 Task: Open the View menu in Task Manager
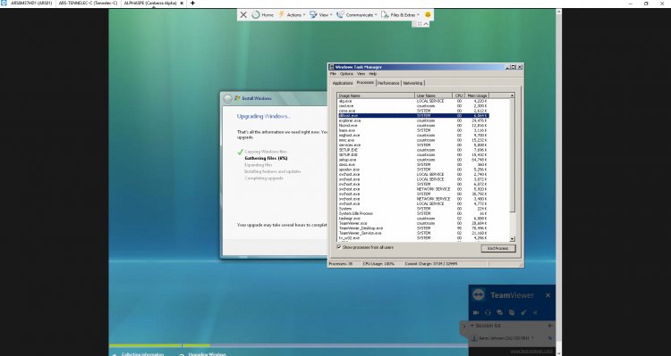tap(361, 74)
